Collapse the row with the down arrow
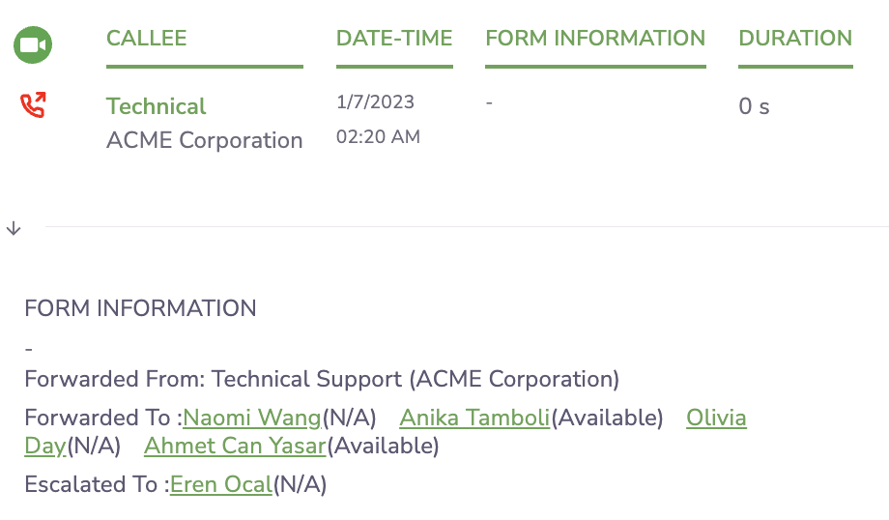The image size is (889, 520). (x=14, y=228)
